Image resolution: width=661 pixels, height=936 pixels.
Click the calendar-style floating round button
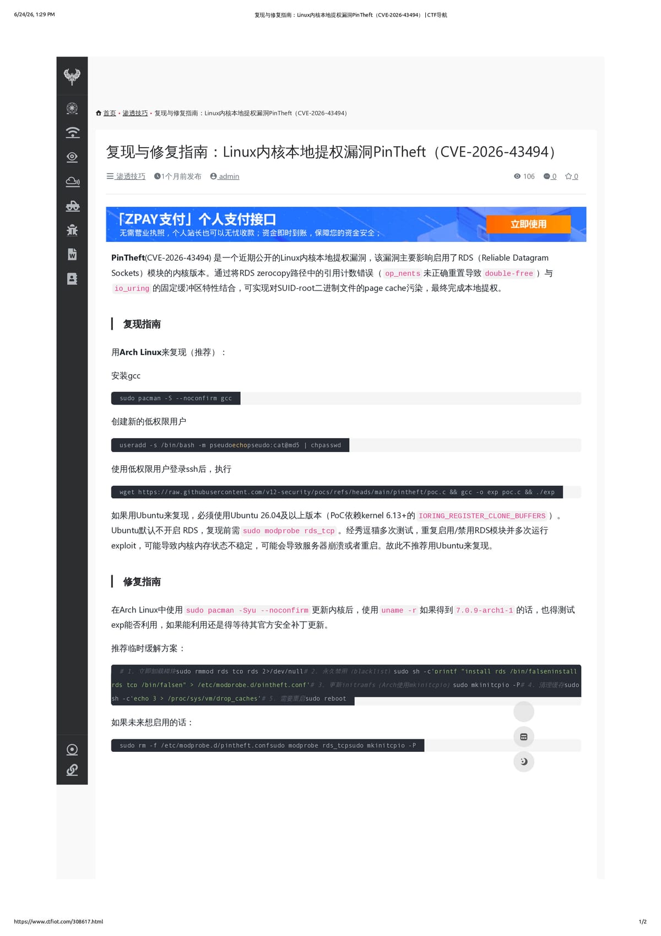tap(524, 736)
